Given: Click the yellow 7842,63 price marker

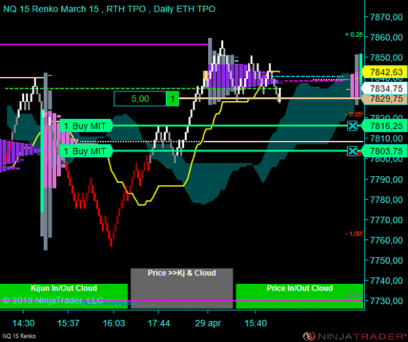Looking at the screenshot, I should pyautogui.click(x=384, y=72).
